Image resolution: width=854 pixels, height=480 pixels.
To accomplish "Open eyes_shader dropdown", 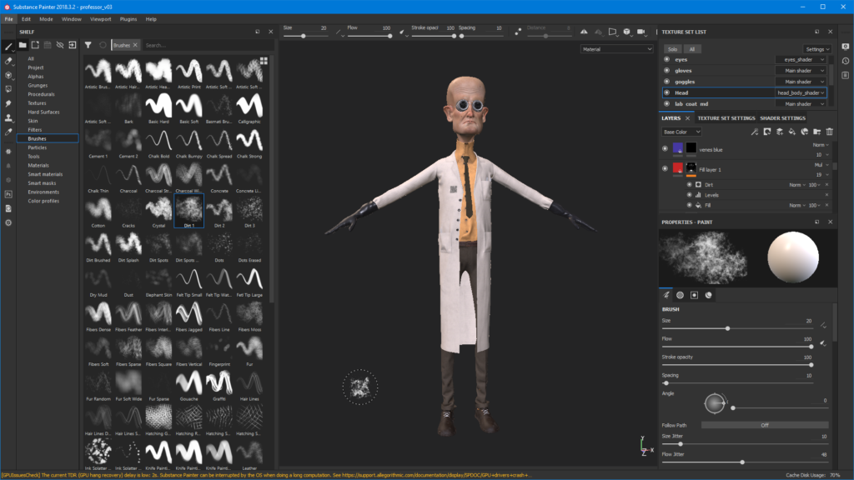I will tap(801, 59).
